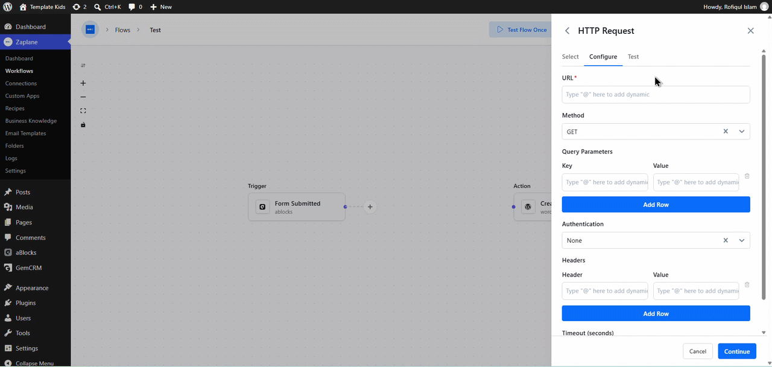Open Zaplane Dashboard submenu
Screen dimensions: 772x367
tap(19, 59)
